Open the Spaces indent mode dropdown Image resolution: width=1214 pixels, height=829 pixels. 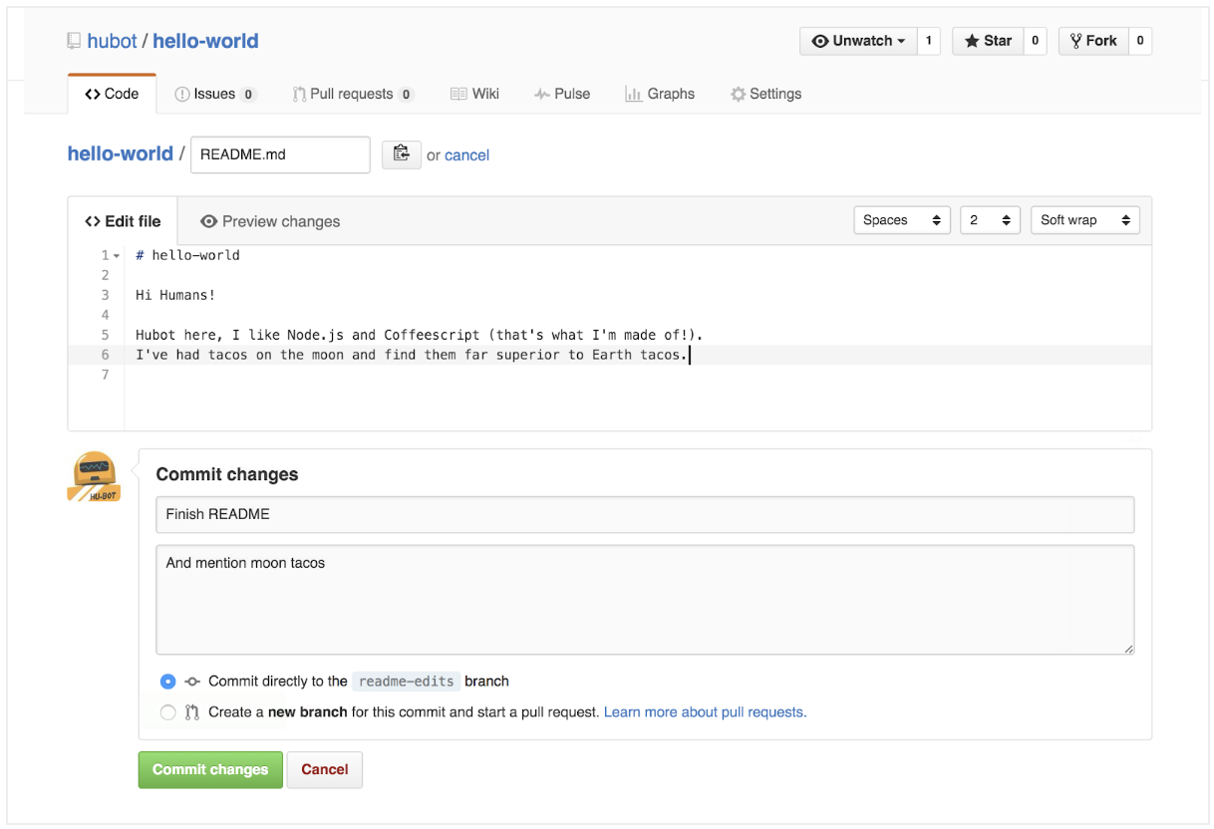click(902, 220)
